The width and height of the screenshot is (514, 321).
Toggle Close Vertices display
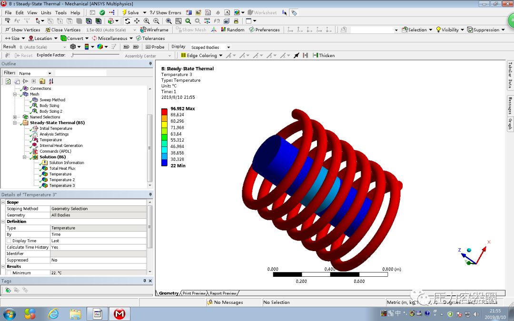[x=62, y=29]
